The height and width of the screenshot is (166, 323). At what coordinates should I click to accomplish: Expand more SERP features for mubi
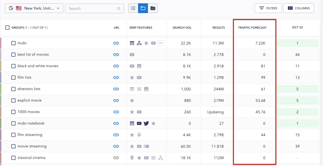click(x=161, y=43)
